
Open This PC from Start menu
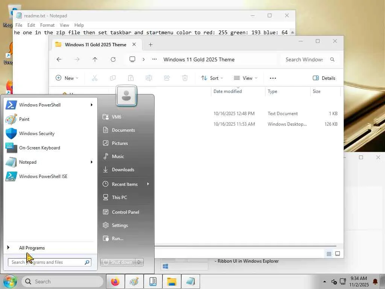point(126,197)
